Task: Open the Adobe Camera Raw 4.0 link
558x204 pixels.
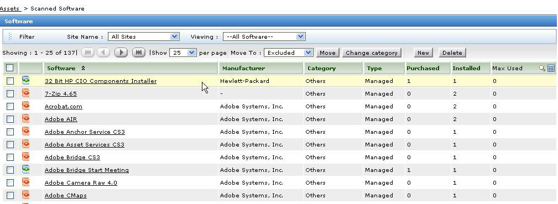Action: (x=81, y=182)
